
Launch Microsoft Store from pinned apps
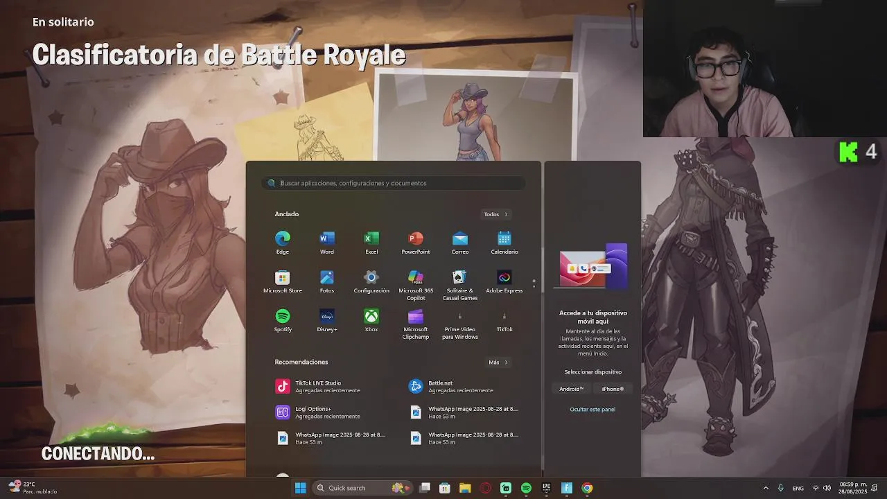point(283,281)
